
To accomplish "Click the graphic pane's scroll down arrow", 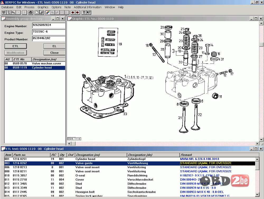I will pyautogui.click(x=261, y=139).
